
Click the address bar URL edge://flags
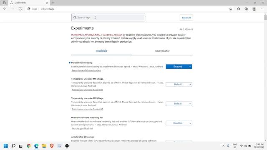[x=48, y=9]
